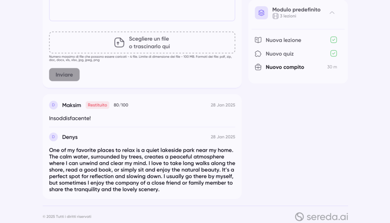Image resolution: width=390 pixels, height=223 pixels.
Task: Click inside the answer text area
Action: pos(142,10)
